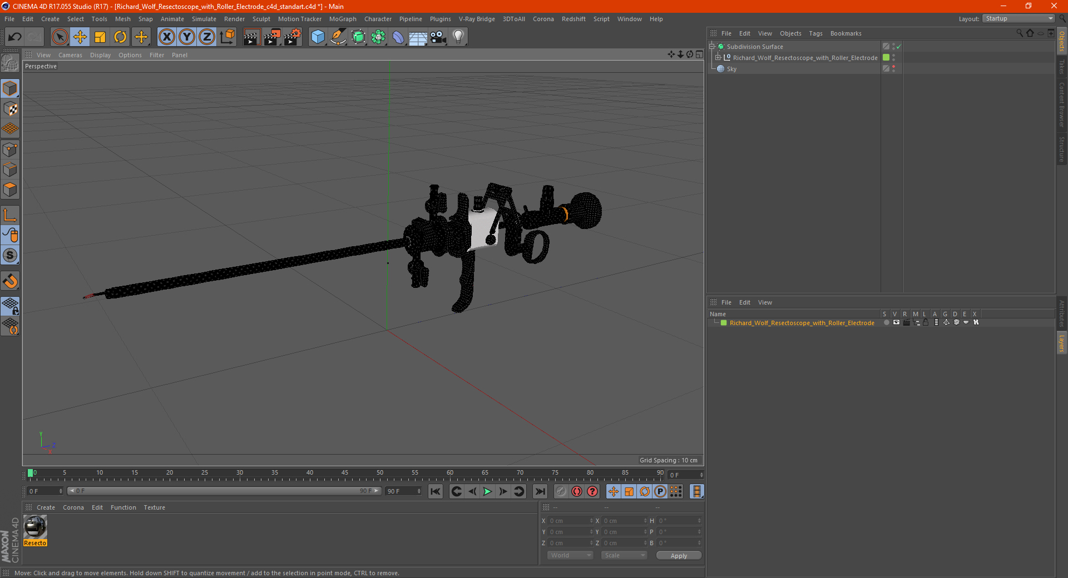Viewport: 1068px width, 578px height.
Task: Open the deformer objects icon
Action: [x=398, y=37]
